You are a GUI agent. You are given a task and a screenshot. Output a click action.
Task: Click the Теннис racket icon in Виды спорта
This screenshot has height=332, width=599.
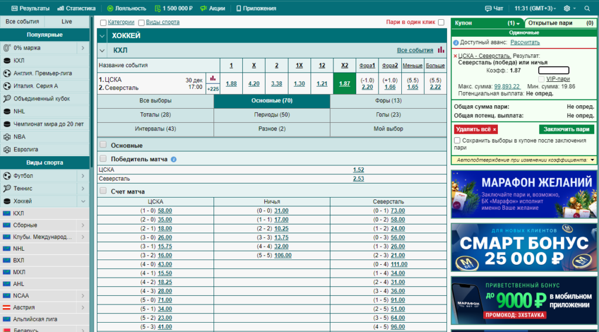click(7, 189)
